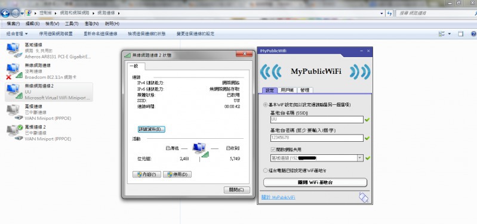Click the received bytes value 5,749

pos(235,158)
